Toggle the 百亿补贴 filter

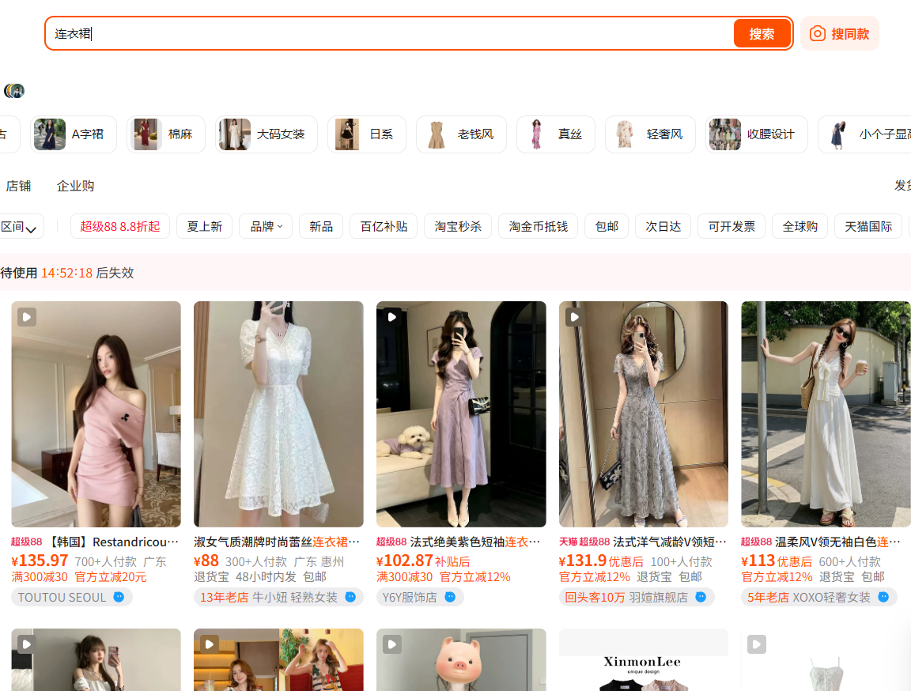[384, 226]
